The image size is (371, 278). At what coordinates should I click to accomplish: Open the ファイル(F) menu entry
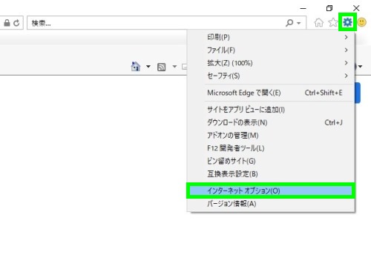click(x=271, y=50)
